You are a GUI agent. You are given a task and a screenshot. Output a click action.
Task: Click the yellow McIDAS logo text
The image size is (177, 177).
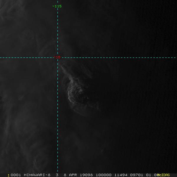tap(163, 175)
